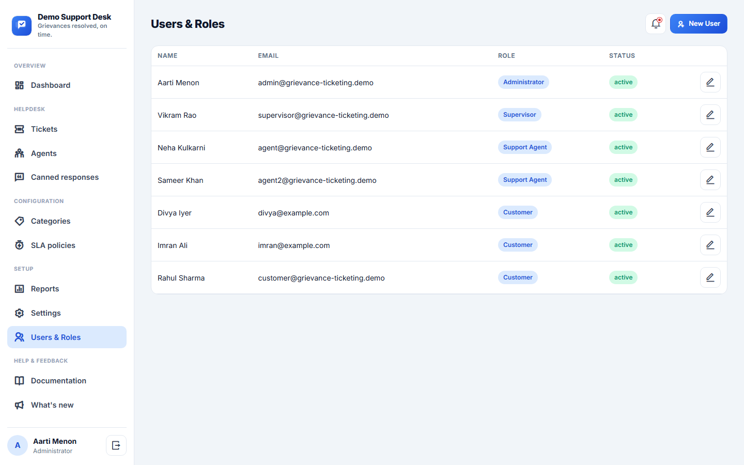Click the supervisor@grievance-ticketing.demo email
The height and width of the screenshot is (465, 744).
323,115
